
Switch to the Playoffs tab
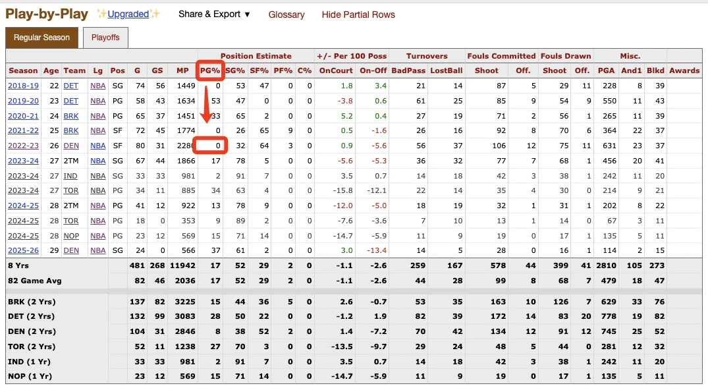[x=105, y=38]
